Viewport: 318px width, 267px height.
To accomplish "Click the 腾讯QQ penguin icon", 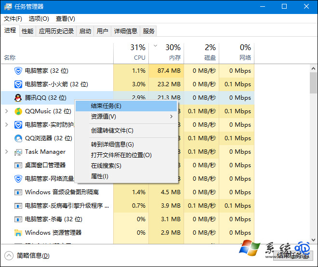I will click(x=18, y=98).
